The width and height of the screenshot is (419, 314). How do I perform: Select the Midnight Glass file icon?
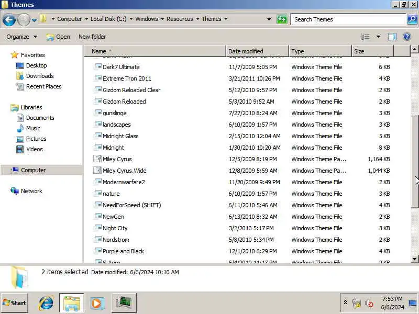[x=97, y=136]
